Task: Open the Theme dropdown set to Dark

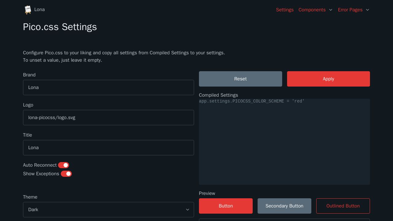Action: click(x=108, y=210)
